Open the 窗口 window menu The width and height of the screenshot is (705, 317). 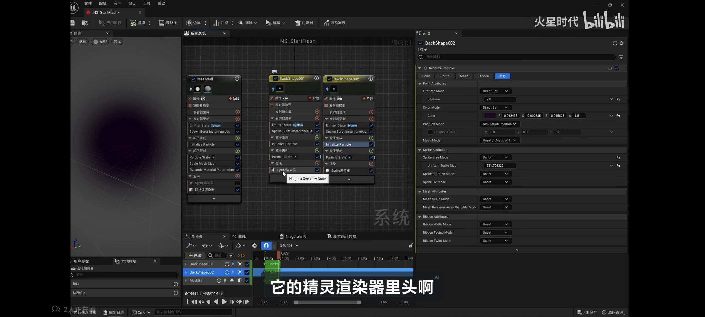(132, 4)
